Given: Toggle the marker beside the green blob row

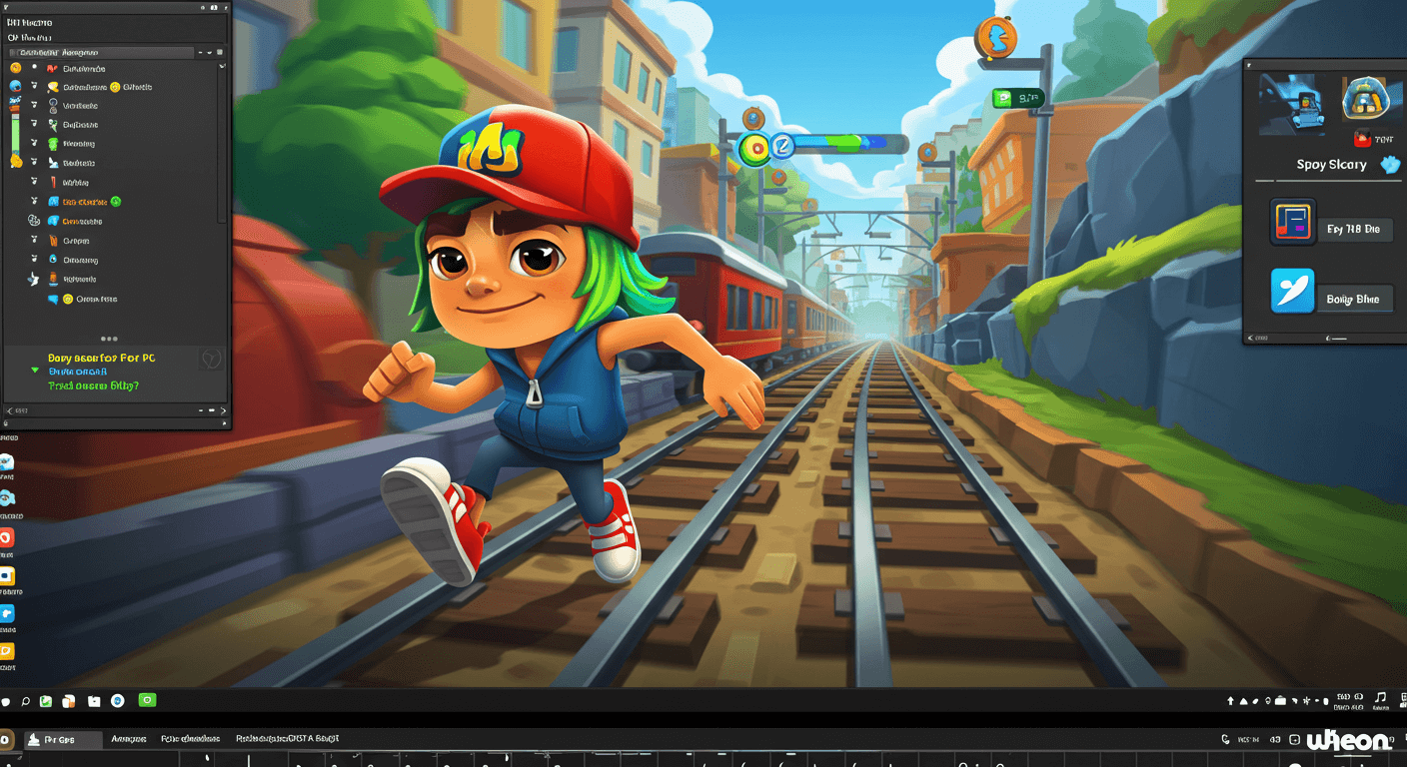Looking at the screenshot, I should (x=34, y=143).
